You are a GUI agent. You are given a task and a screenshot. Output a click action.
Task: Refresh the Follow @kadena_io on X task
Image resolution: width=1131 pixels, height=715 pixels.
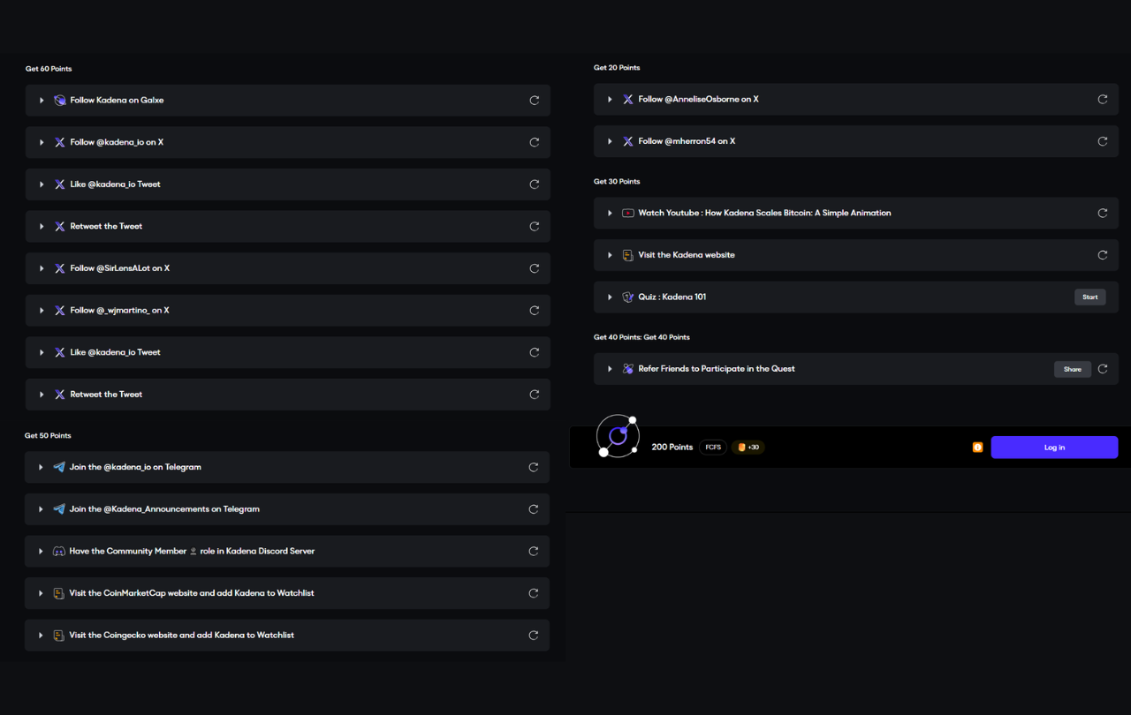pyautogui.click(x=534, y=142)
